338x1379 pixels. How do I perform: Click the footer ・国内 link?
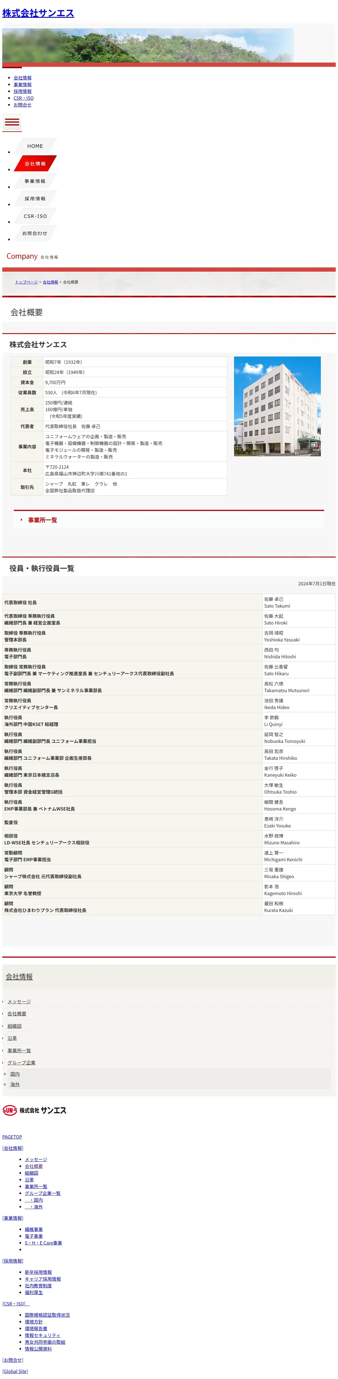[34, 1200]
